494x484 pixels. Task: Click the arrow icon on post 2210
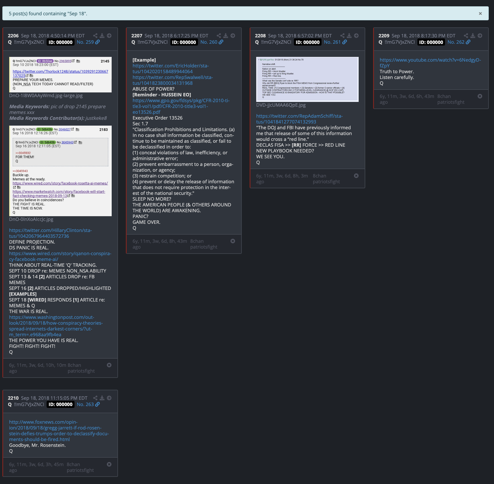pyautogui.click(x=109, y=398)
